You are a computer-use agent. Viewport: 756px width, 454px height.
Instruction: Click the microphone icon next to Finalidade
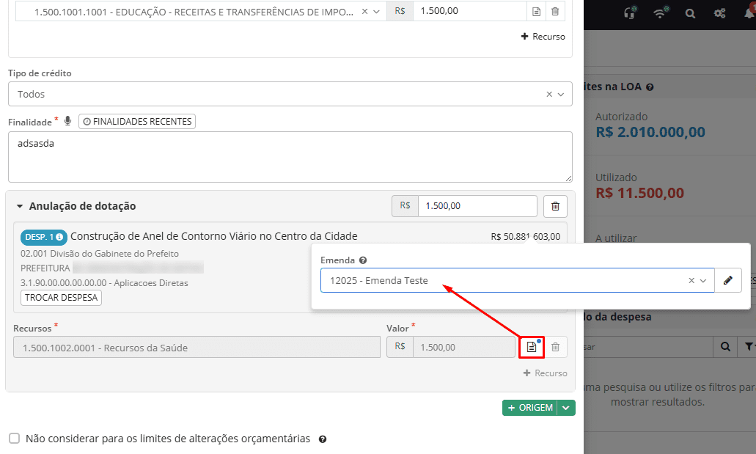point(67,121)
